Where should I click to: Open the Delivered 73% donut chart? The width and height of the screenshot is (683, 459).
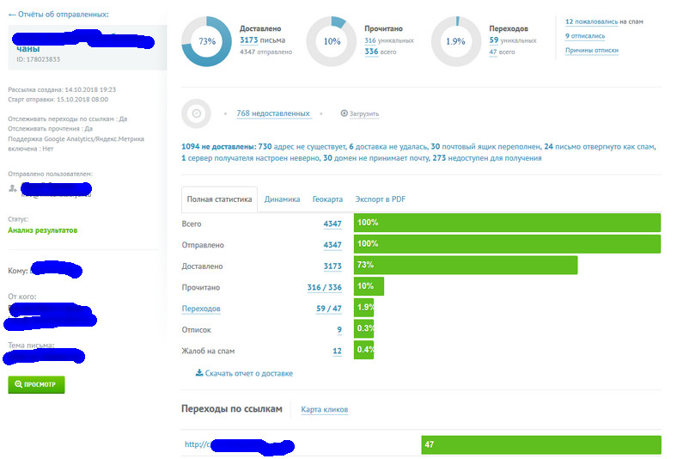[206, 41]
